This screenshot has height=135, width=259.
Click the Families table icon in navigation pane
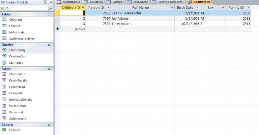[x=4, y=26]
